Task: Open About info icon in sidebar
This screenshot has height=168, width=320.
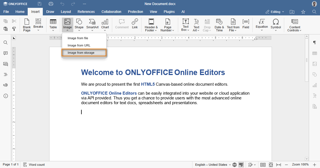Action: coord(6,96)
